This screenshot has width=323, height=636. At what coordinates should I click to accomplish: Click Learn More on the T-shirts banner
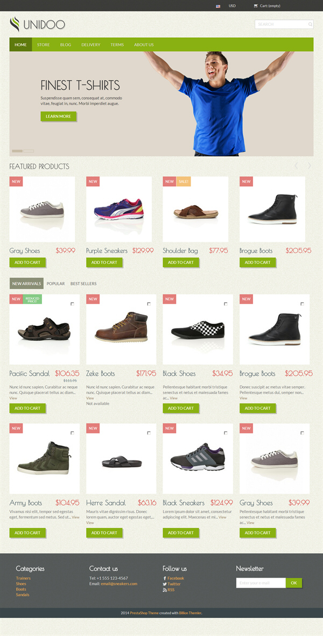click(58, 116)
